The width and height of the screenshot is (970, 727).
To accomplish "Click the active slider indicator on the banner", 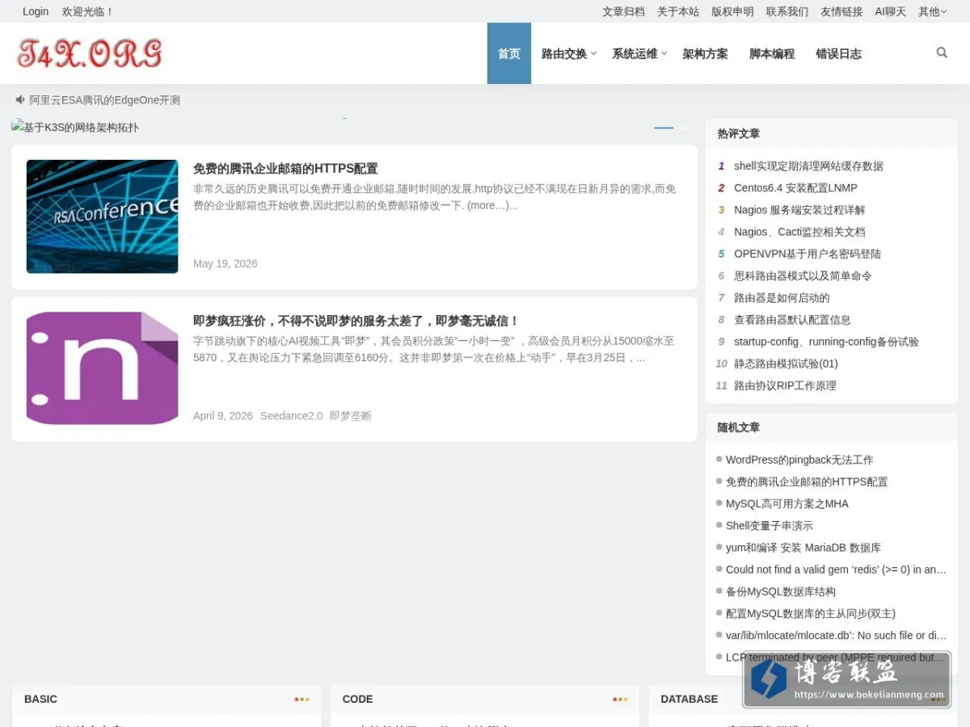I will (664, 128).
